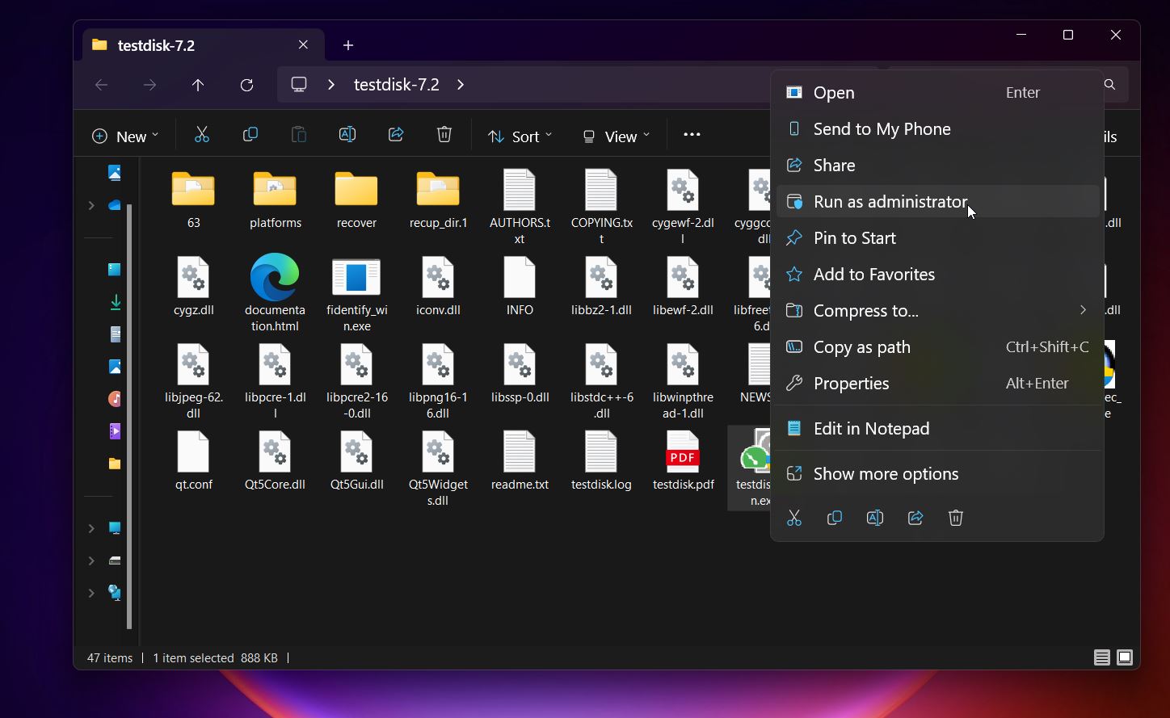Viewport: 1170px width, 718px height.
Task: Choose Add to Favorites
Action: (937, 274)
